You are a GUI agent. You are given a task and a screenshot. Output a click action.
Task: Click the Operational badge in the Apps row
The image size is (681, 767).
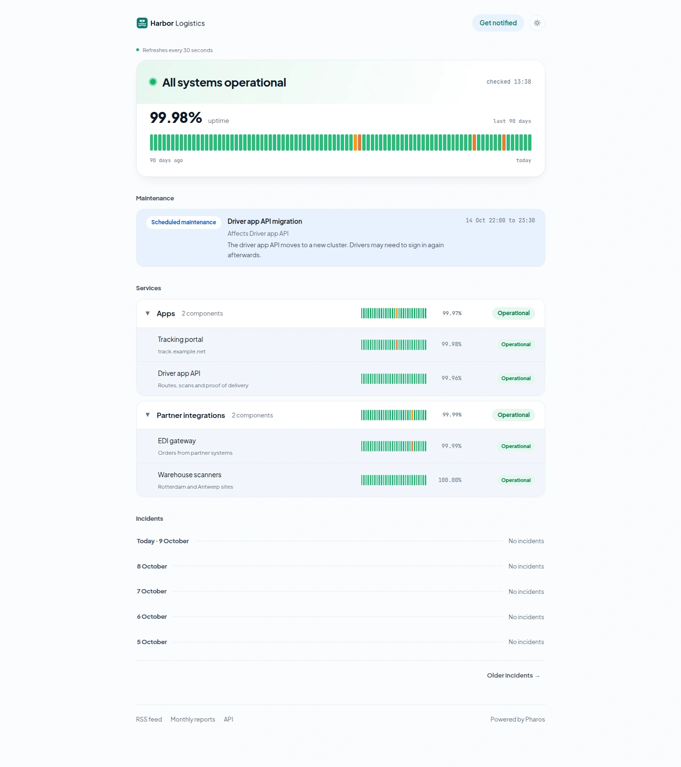click(514, 313)
